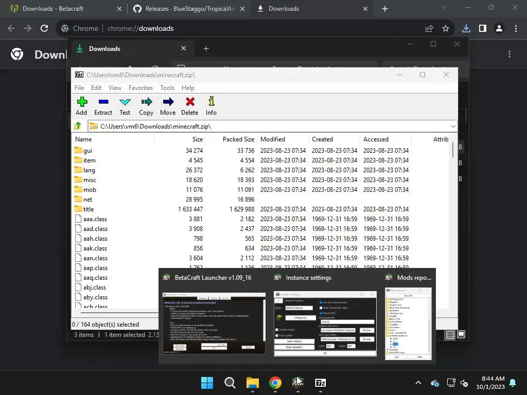Switch to the Downloads - Betacraft Chrome tab
This screenshot has width=527, height=395.
pyautogui.click(x=65, y=9)
